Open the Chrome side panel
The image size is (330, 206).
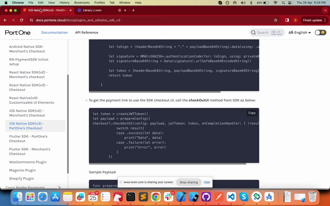(x=287, y=20)
